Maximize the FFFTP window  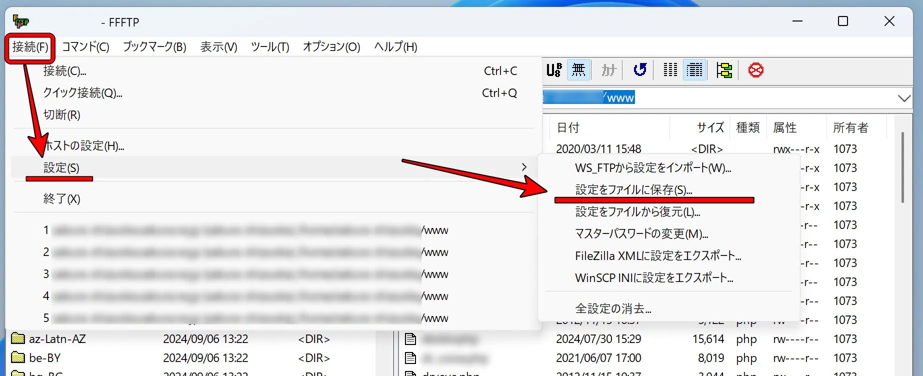coord(843,21)
